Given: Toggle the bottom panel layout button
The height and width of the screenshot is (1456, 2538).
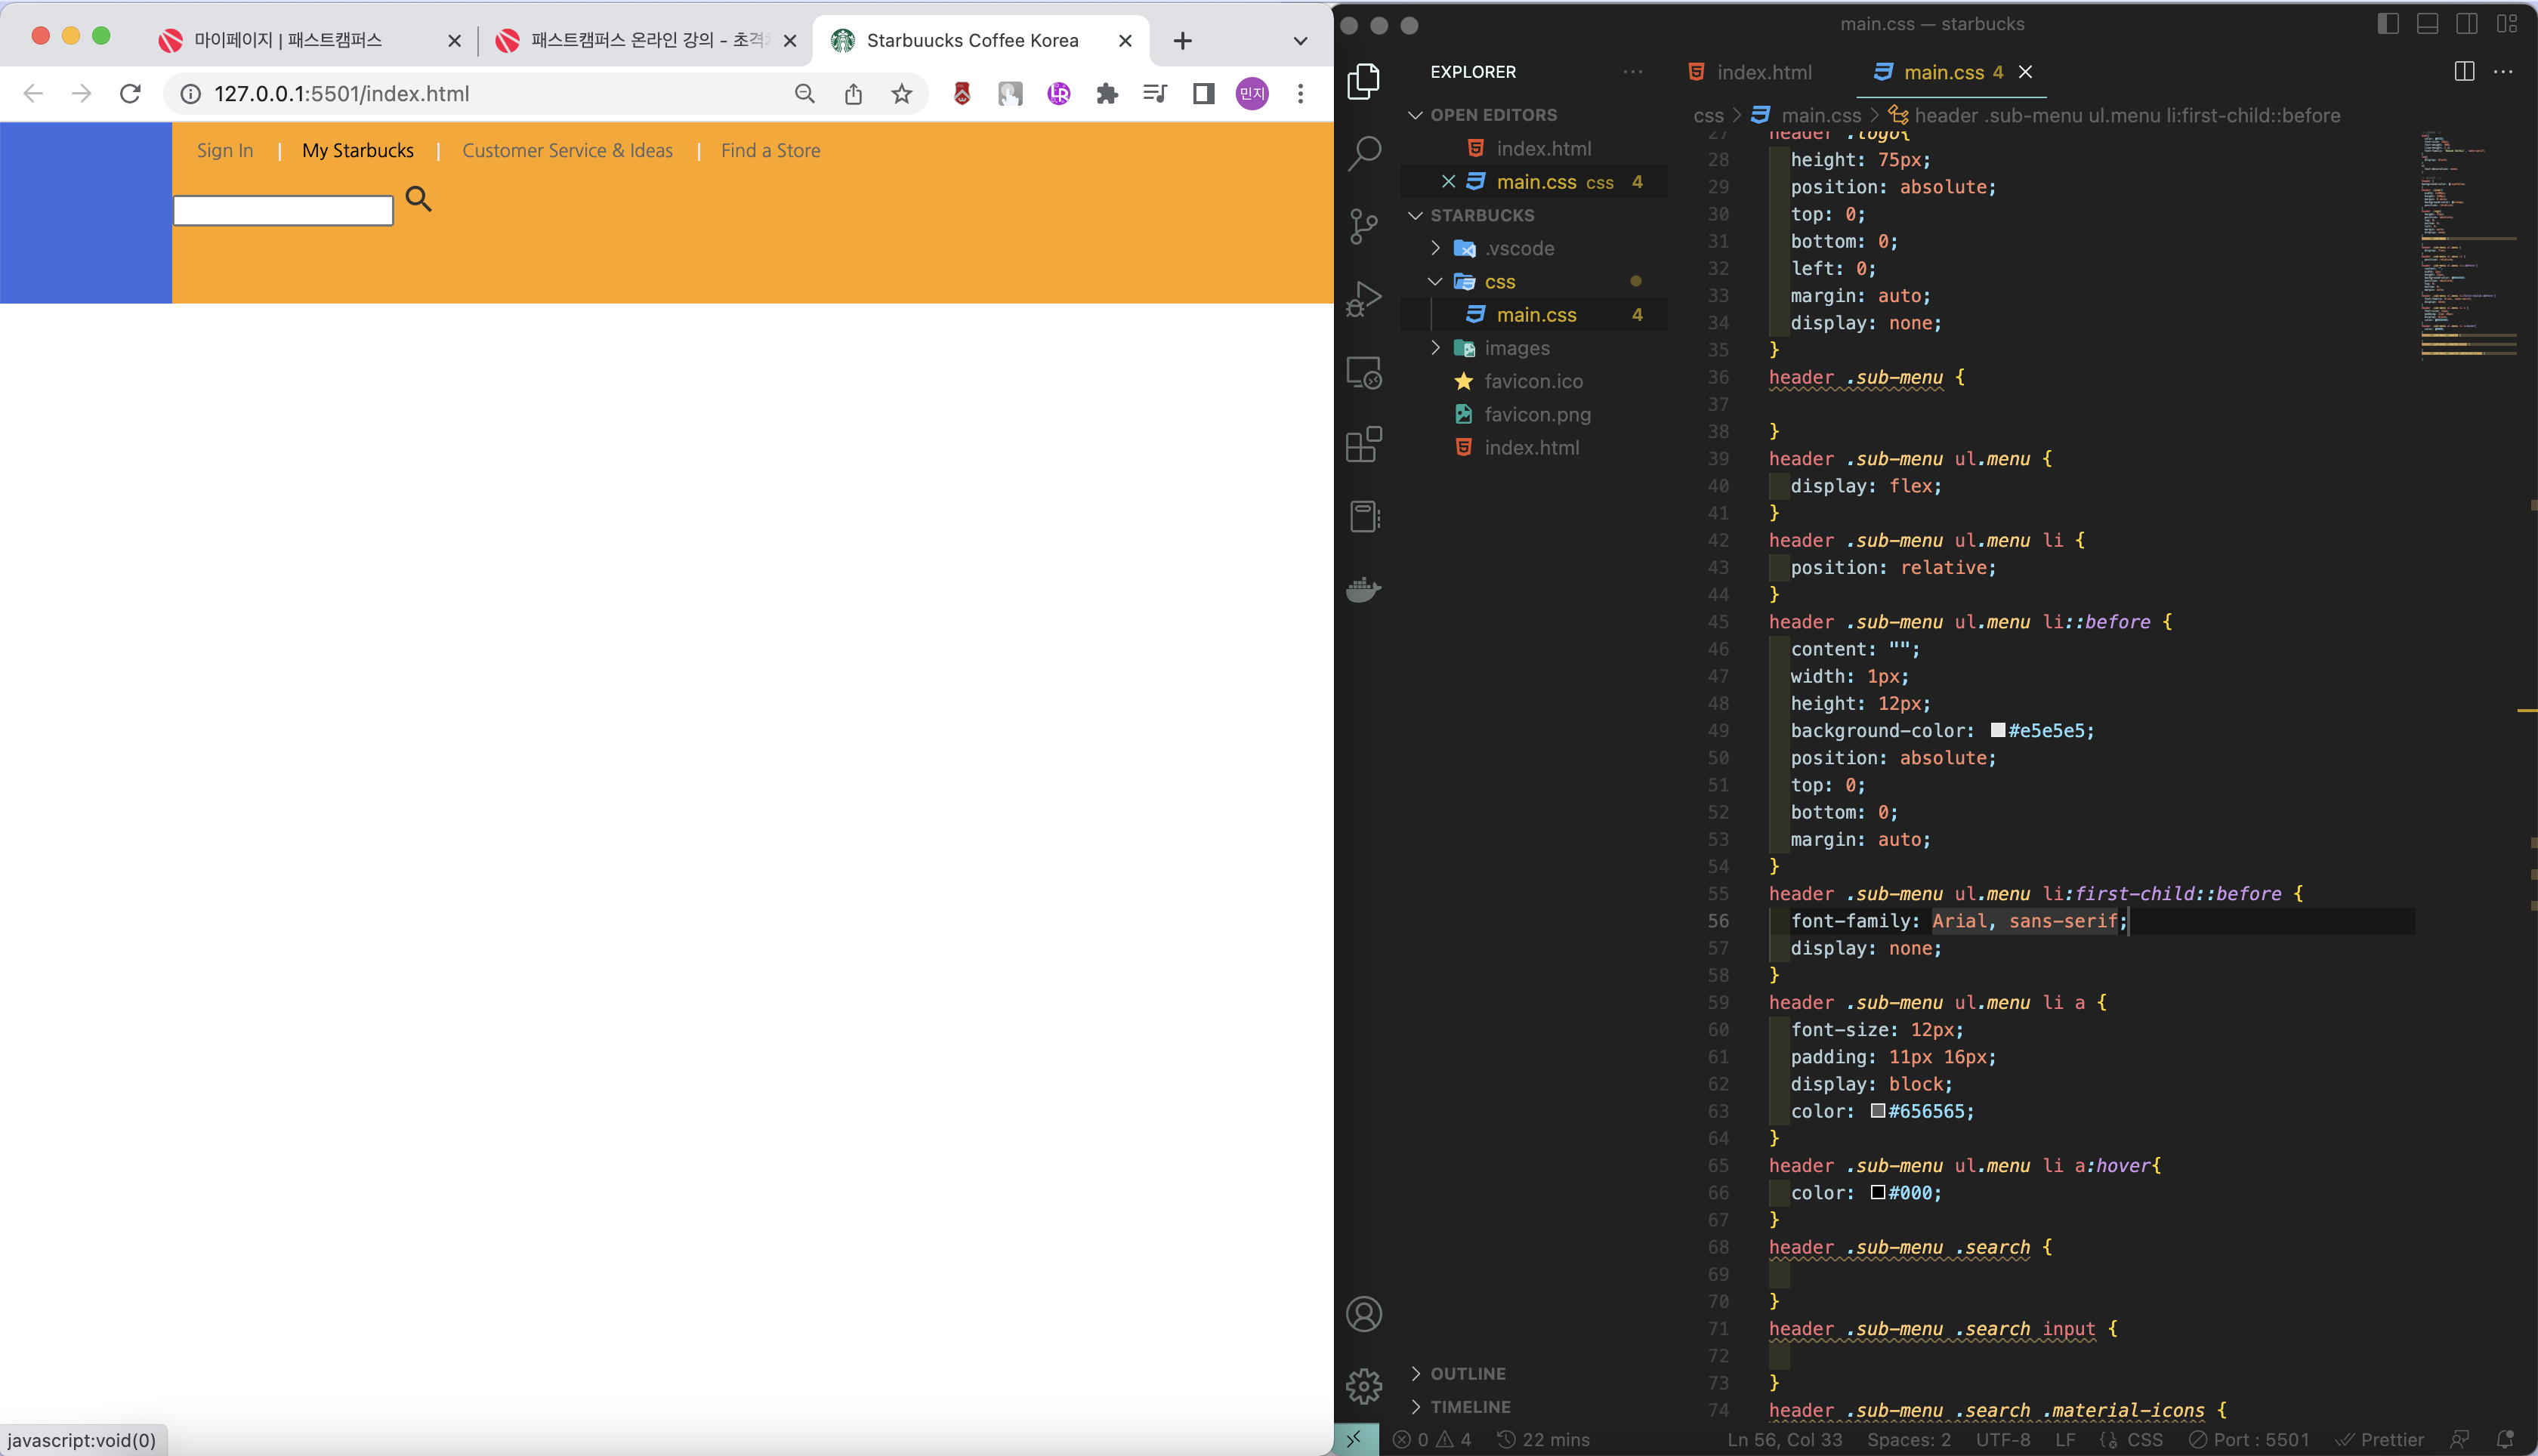Looking at the screenshot, I should coord(2427,24).
